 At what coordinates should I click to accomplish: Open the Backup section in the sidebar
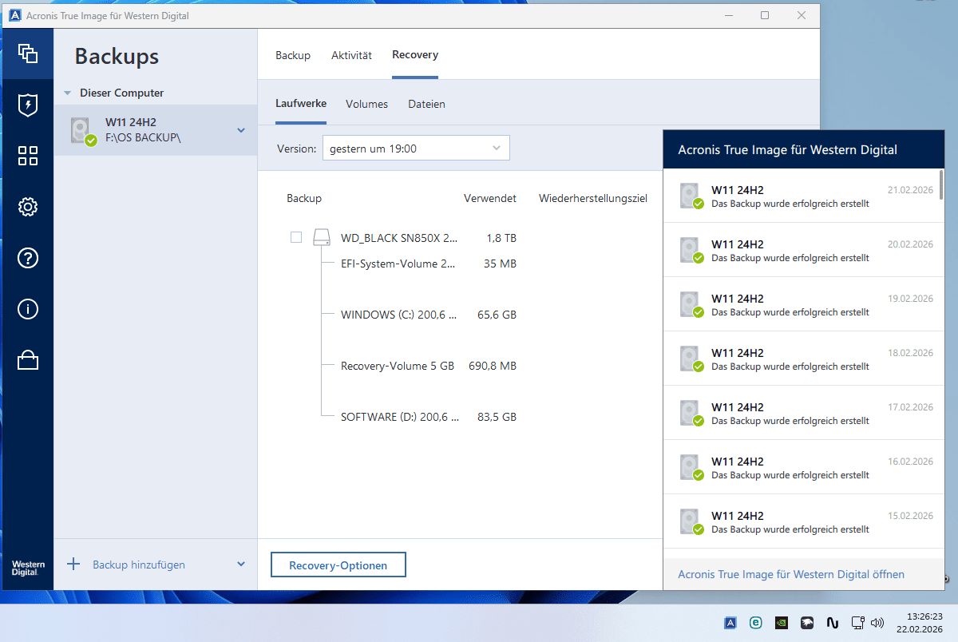(x=28, y=53)
